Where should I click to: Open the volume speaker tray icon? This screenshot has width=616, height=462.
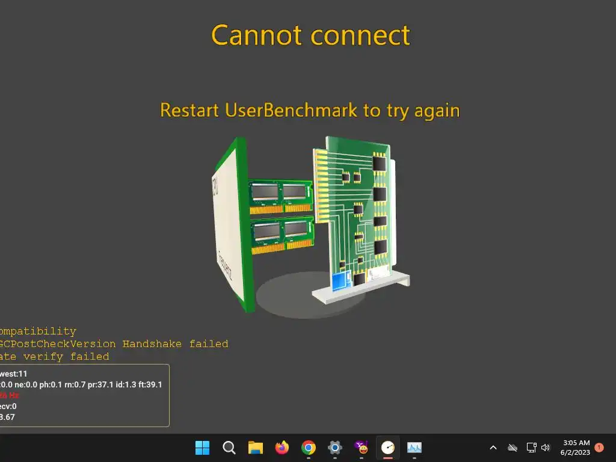click(x=545, y=448)
